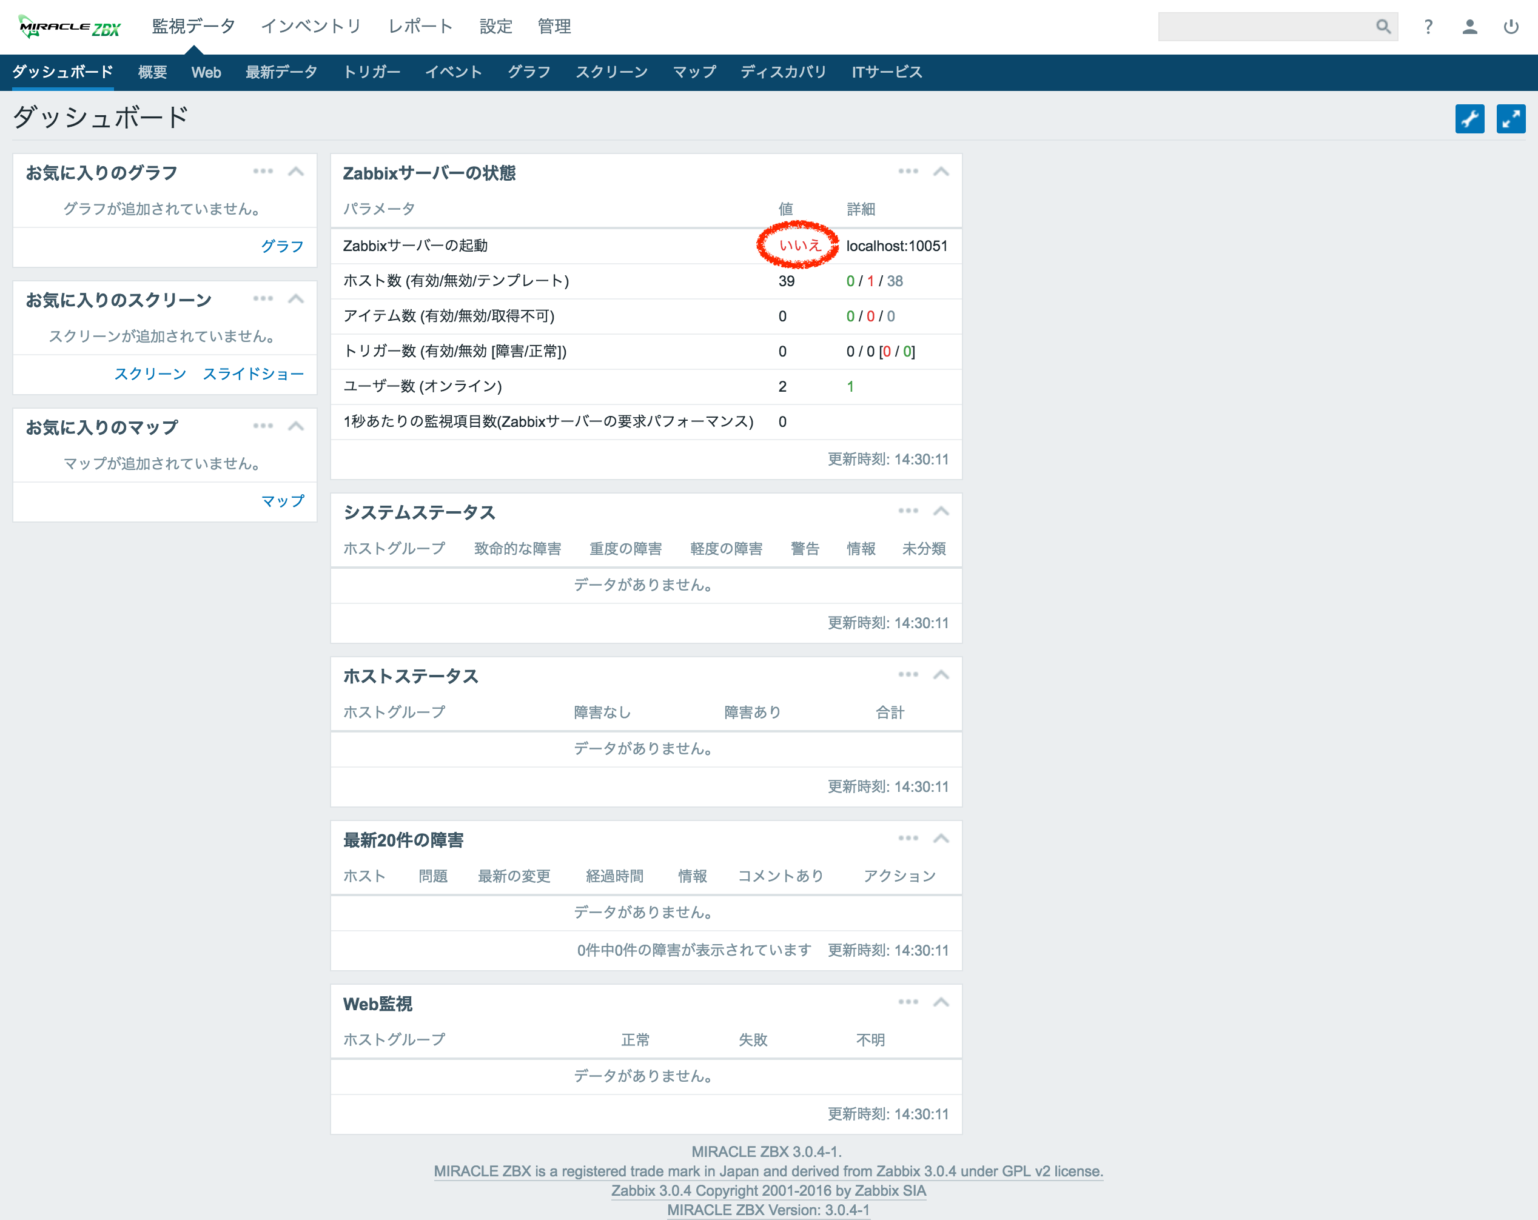Switch to the 最新データ tab
The width and height of the screenshot is (1538, 1220).
[x=282, y=72]
